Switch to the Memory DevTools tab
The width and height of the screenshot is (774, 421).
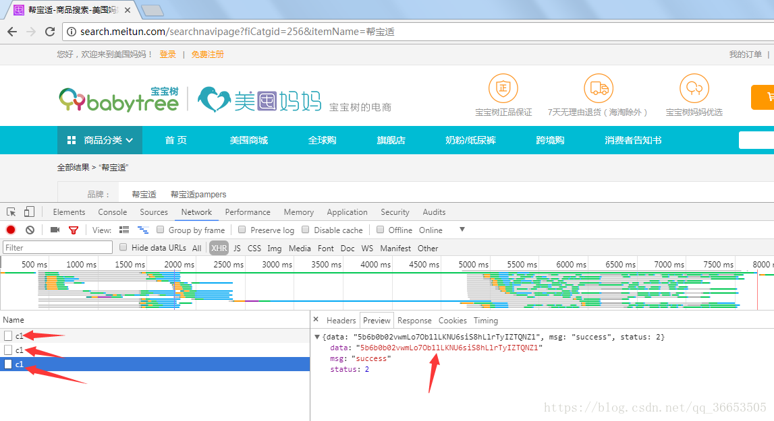point(299,212)
